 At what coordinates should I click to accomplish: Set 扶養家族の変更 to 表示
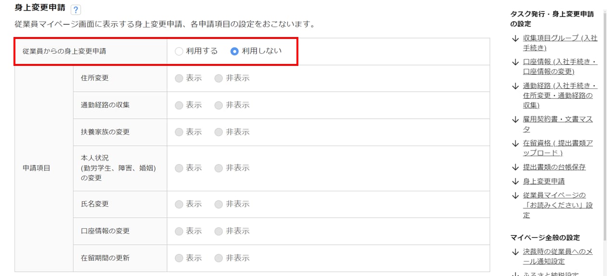(x=179, y=132)
